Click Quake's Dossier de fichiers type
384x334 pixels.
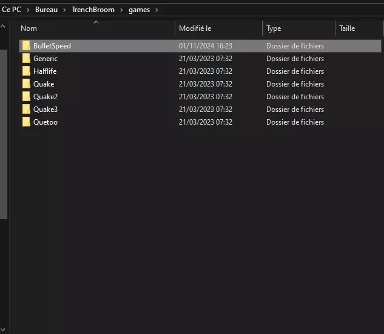pos(295,84)
